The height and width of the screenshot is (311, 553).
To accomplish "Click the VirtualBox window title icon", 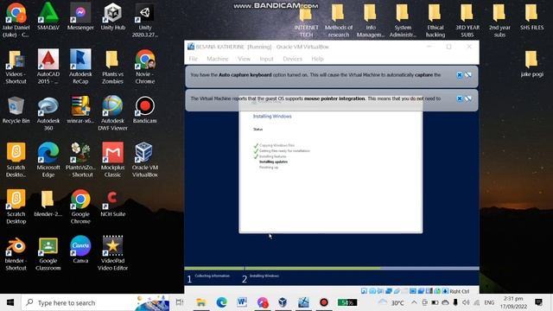I will 191,47.
